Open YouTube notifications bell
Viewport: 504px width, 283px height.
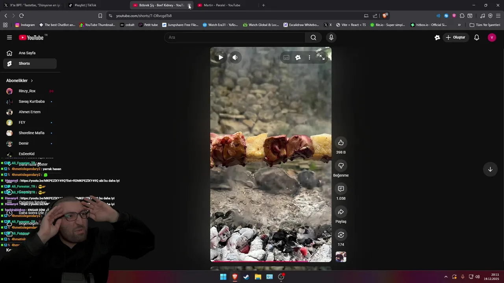click(x=476, y=37)
